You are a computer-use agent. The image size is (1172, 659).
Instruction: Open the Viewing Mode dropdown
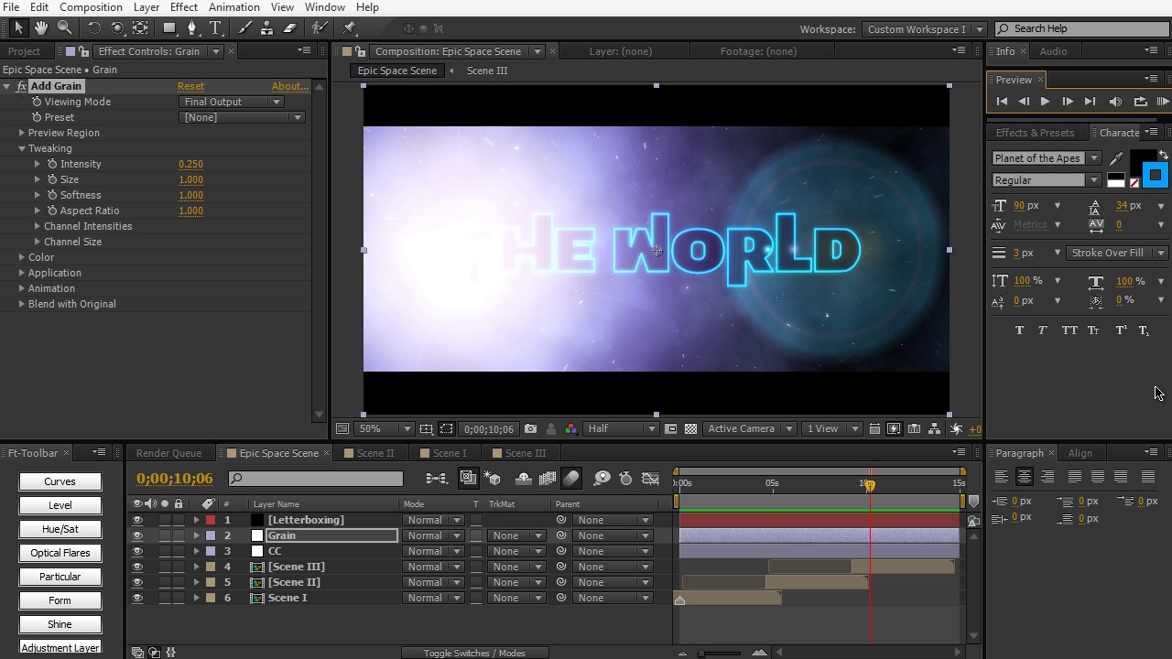click(x=233, y=102)
